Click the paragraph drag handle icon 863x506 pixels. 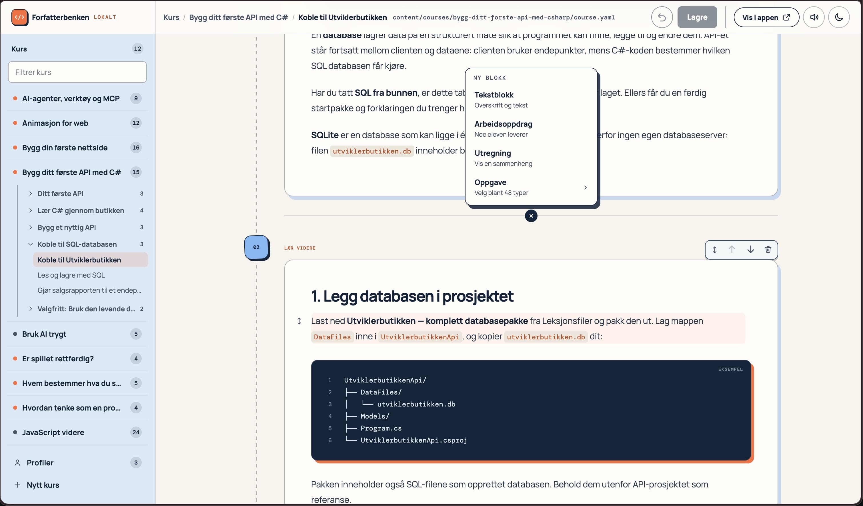(299, 321)
